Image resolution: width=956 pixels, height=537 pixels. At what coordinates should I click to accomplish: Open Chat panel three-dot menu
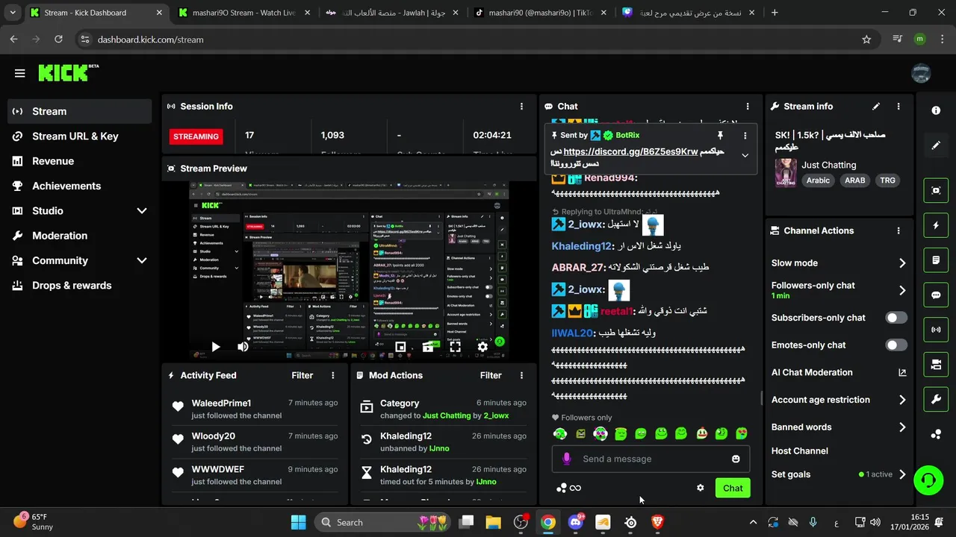(x=748, y=107)
